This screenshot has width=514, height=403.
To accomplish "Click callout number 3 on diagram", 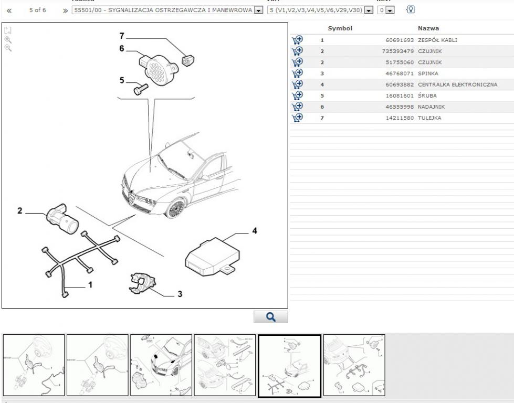I will pyautogui.click(x=180, y=294).
